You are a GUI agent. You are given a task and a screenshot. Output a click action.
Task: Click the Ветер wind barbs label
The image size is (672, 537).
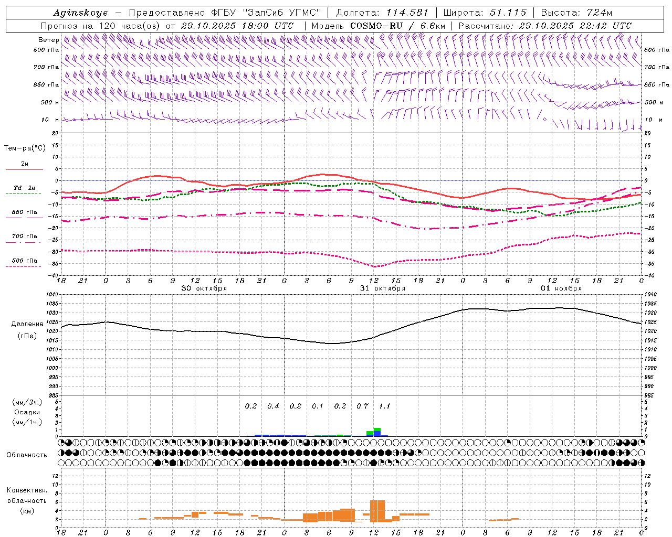(x=48, y=40)
